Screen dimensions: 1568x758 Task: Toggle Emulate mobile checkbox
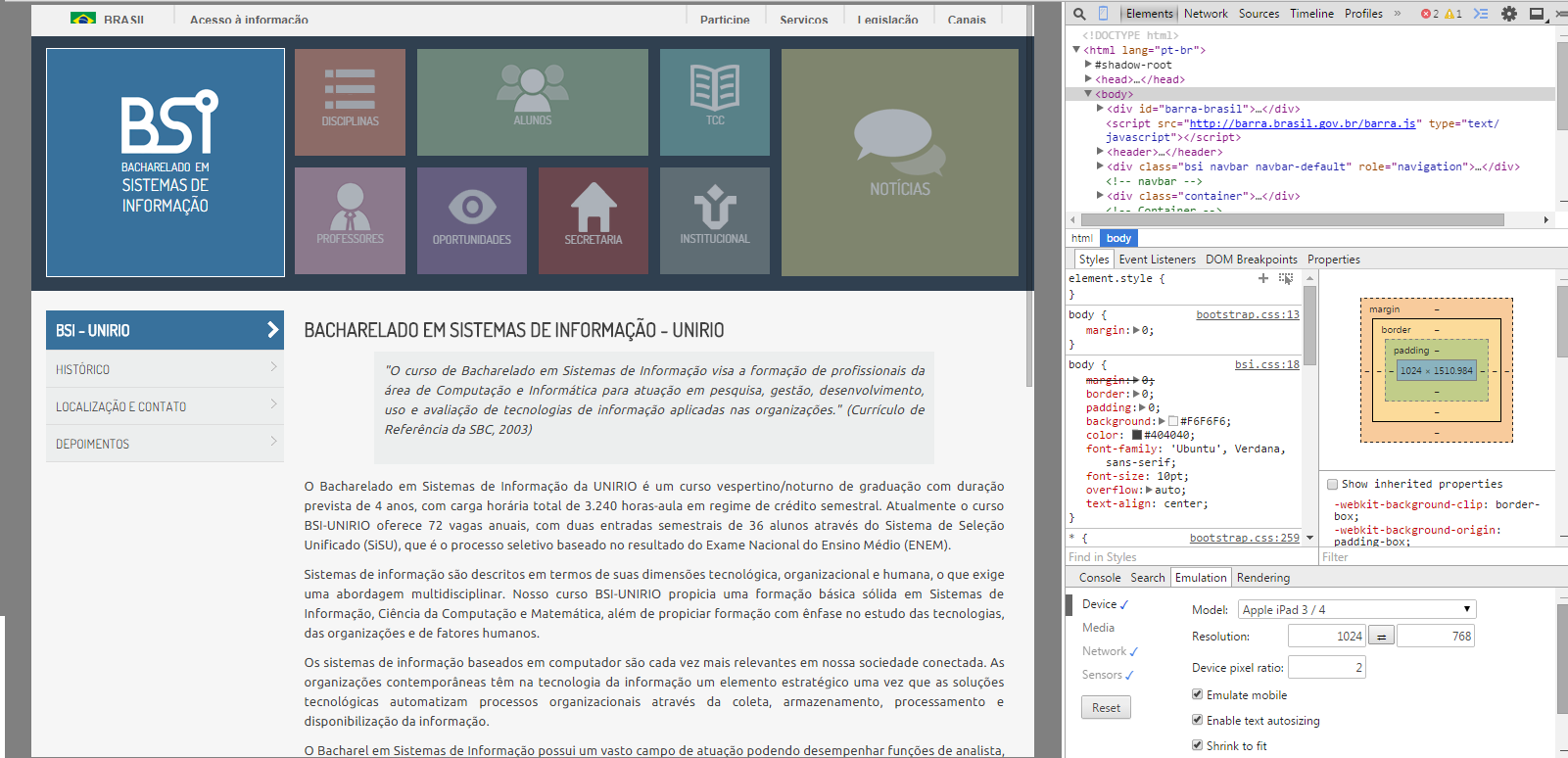coord(1197,694)
